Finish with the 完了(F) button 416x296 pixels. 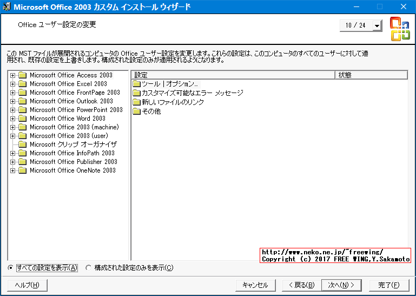(x=389, y=285)
